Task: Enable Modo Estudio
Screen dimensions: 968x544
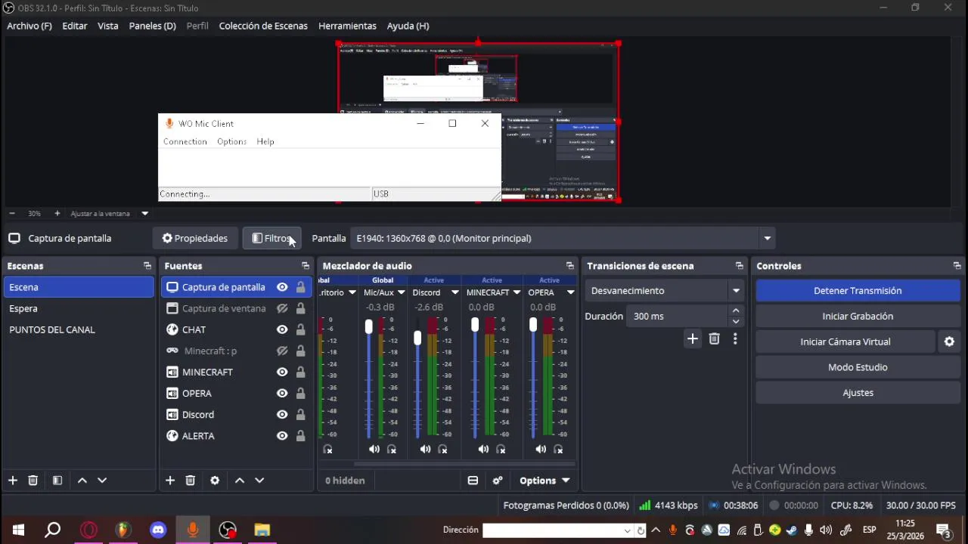Action: pos(858,367)
